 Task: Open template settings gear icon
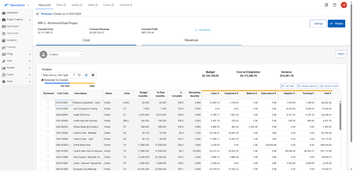click(93, 75)
